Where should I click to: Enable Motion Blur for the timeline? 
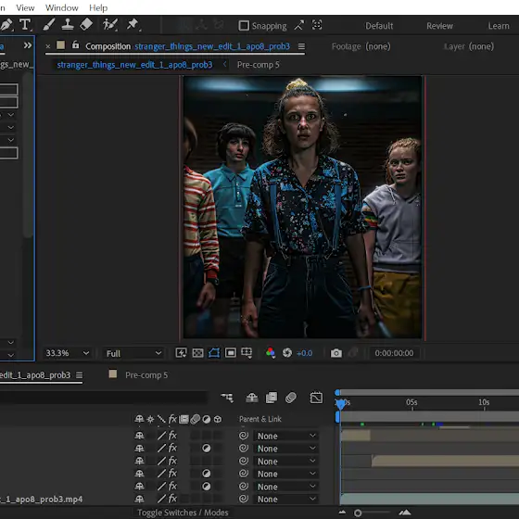291,398
